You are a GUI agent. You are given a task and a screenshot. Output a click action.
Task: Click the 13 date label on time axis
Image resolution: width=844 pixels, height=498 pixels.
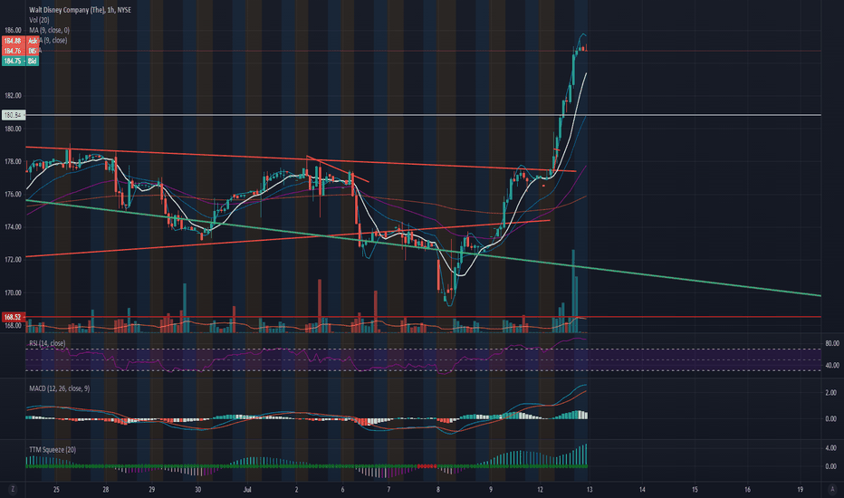point(590,489)
